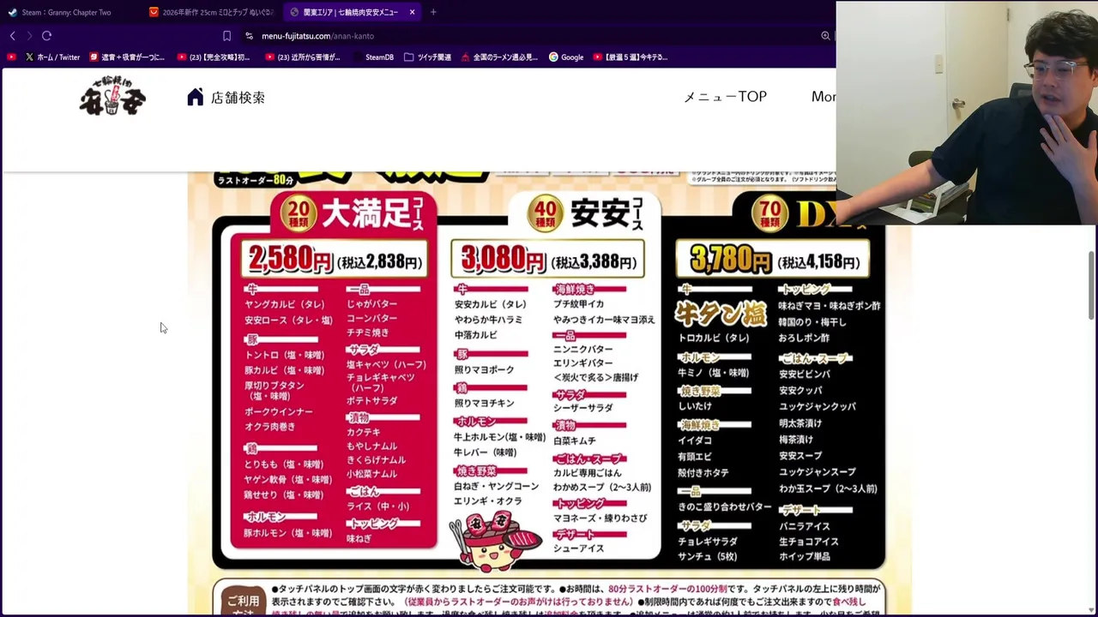Click ユッケジャンクッパ menu item
1098x617 pixels.
[x=817, y=407]
